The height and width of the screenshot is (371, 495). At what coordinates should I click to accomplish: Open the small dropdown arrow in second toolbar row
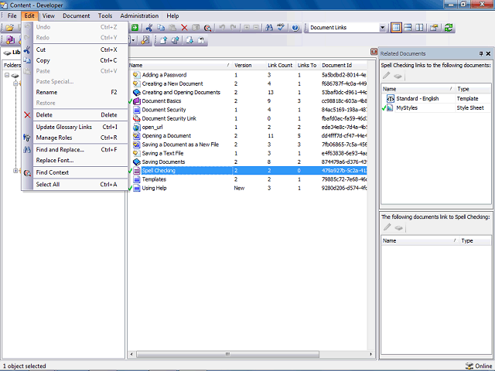133,40
